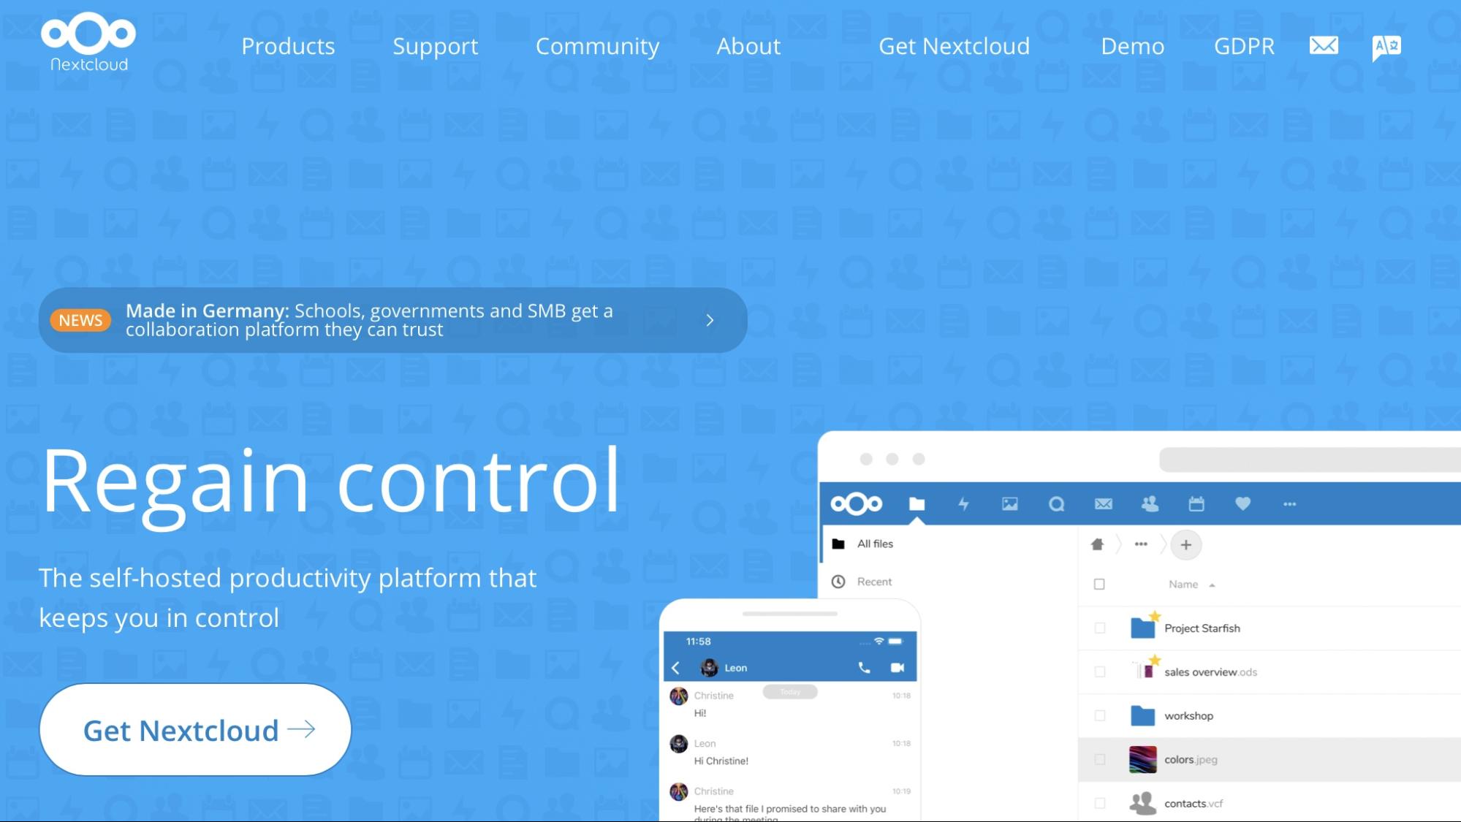1461x822 pixels.
Task: Click the NEWS banner link
Action: pyautogui.click(x=392, y=319)
